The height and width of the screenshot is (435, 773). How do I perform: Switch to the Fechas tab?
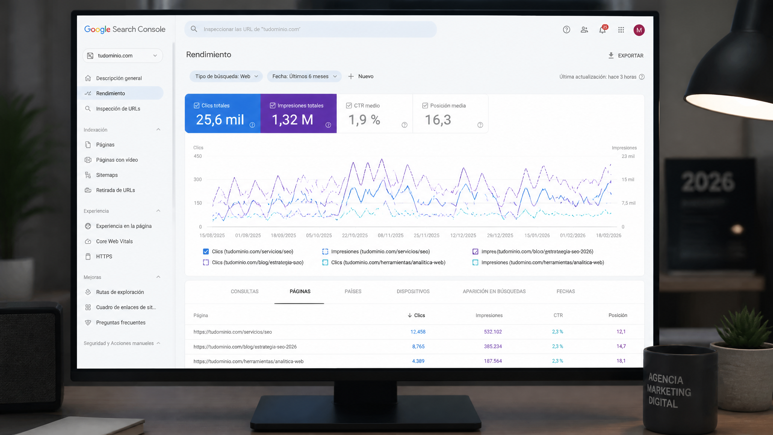[566, 292]
